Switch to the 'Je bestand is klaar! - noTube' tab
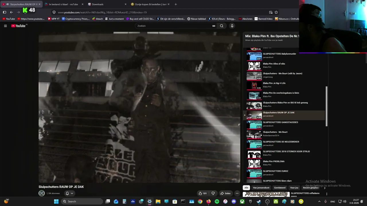The height and width of the screenshot is (206, 367). [63, 4]
